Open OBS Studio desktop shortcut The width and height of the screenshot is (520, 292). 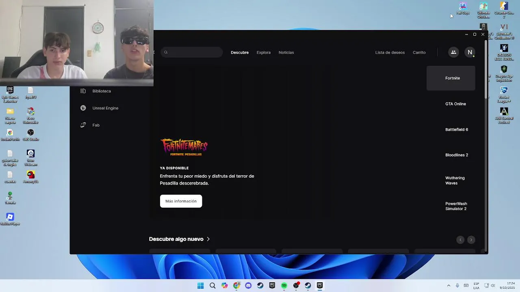click(30, 135)
